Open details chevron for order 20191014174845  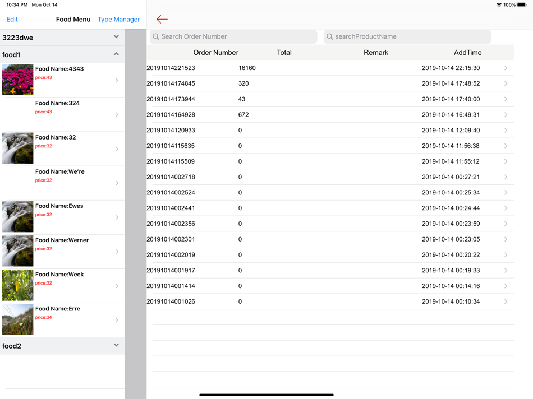(506, 83)
